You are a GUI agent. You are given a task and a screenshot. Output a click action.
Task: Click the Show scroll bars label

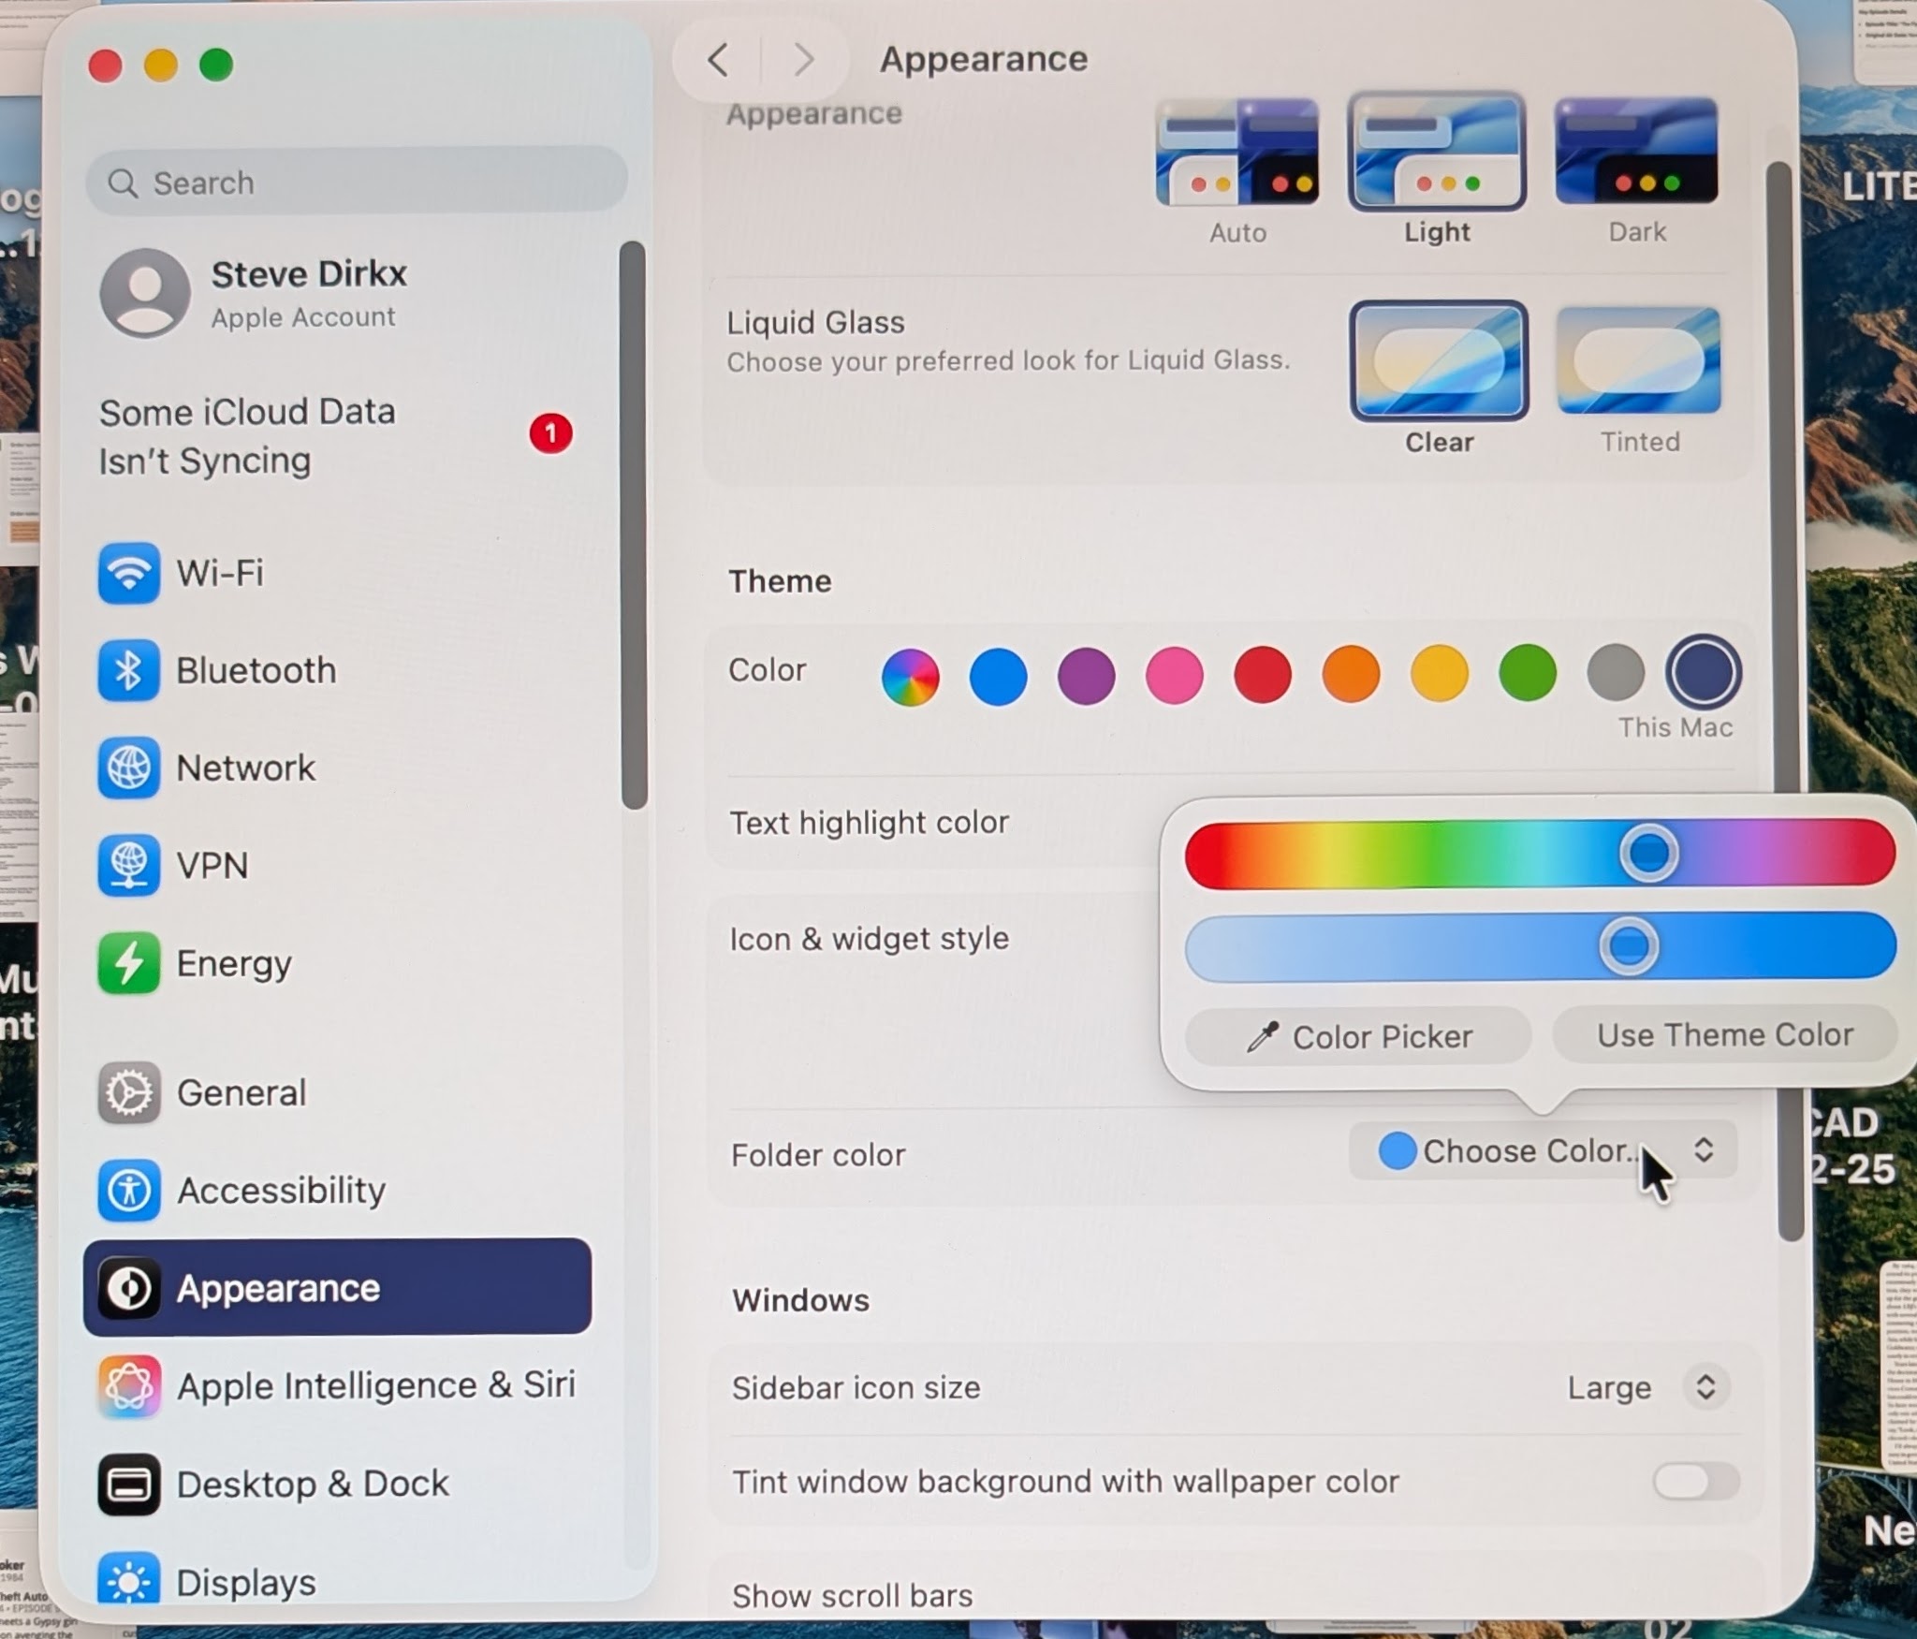click(853, 1596)
